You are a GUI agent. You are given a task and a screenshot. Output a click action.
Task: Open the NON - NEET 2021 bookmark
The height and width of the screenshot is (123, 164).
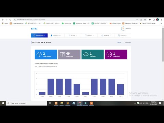[x=52, y=23]
